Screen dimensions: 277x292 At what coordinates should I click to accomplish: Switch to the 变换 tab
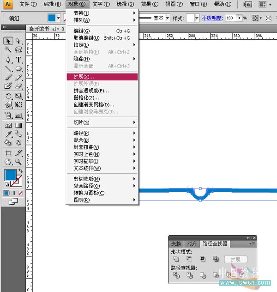[x=176, y=243]
